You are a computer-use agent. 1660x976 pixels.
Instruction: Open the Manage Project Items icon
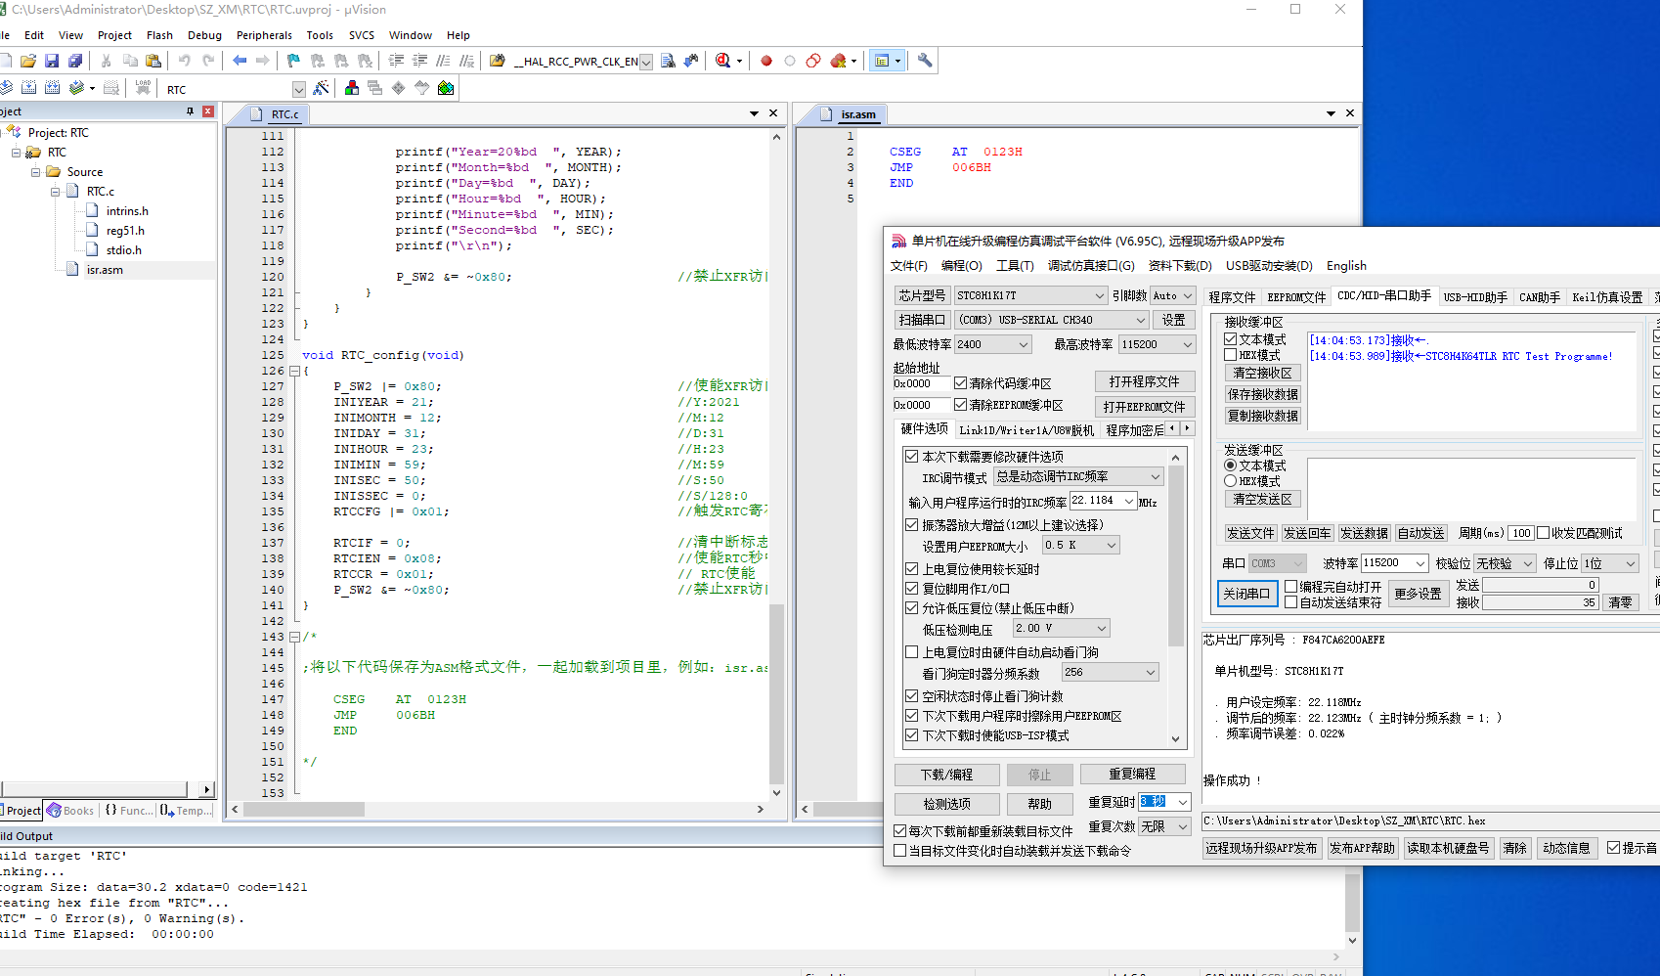click(351, 88)
